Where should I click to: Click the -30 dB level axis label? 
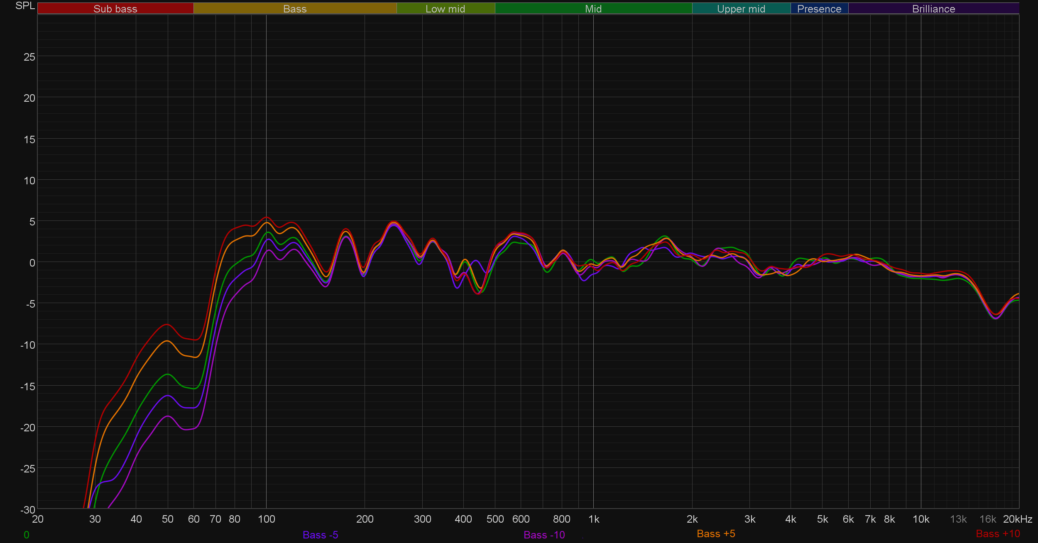click(x=27, y=509)
